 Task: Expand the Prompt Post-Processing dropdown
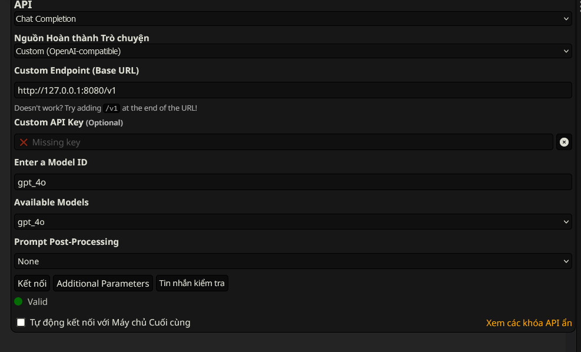(x=293, y=261)
